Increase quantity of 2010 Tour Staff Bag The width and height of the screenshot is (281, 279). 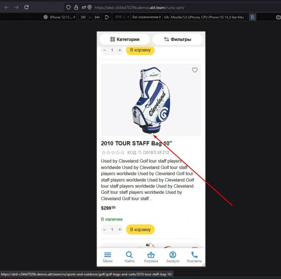120,230
